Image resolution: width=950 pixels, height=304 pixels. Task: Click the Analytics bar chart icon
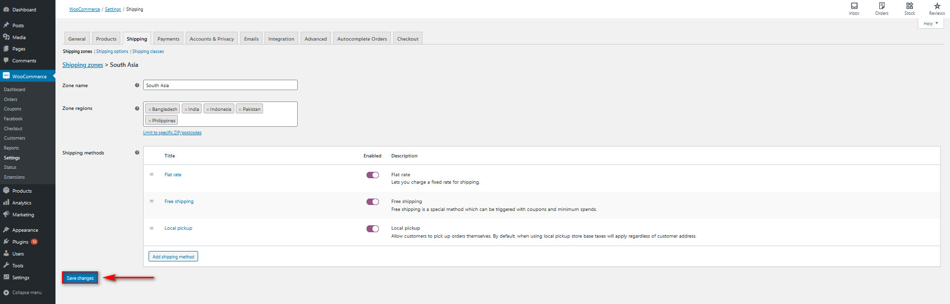point(6,203)
